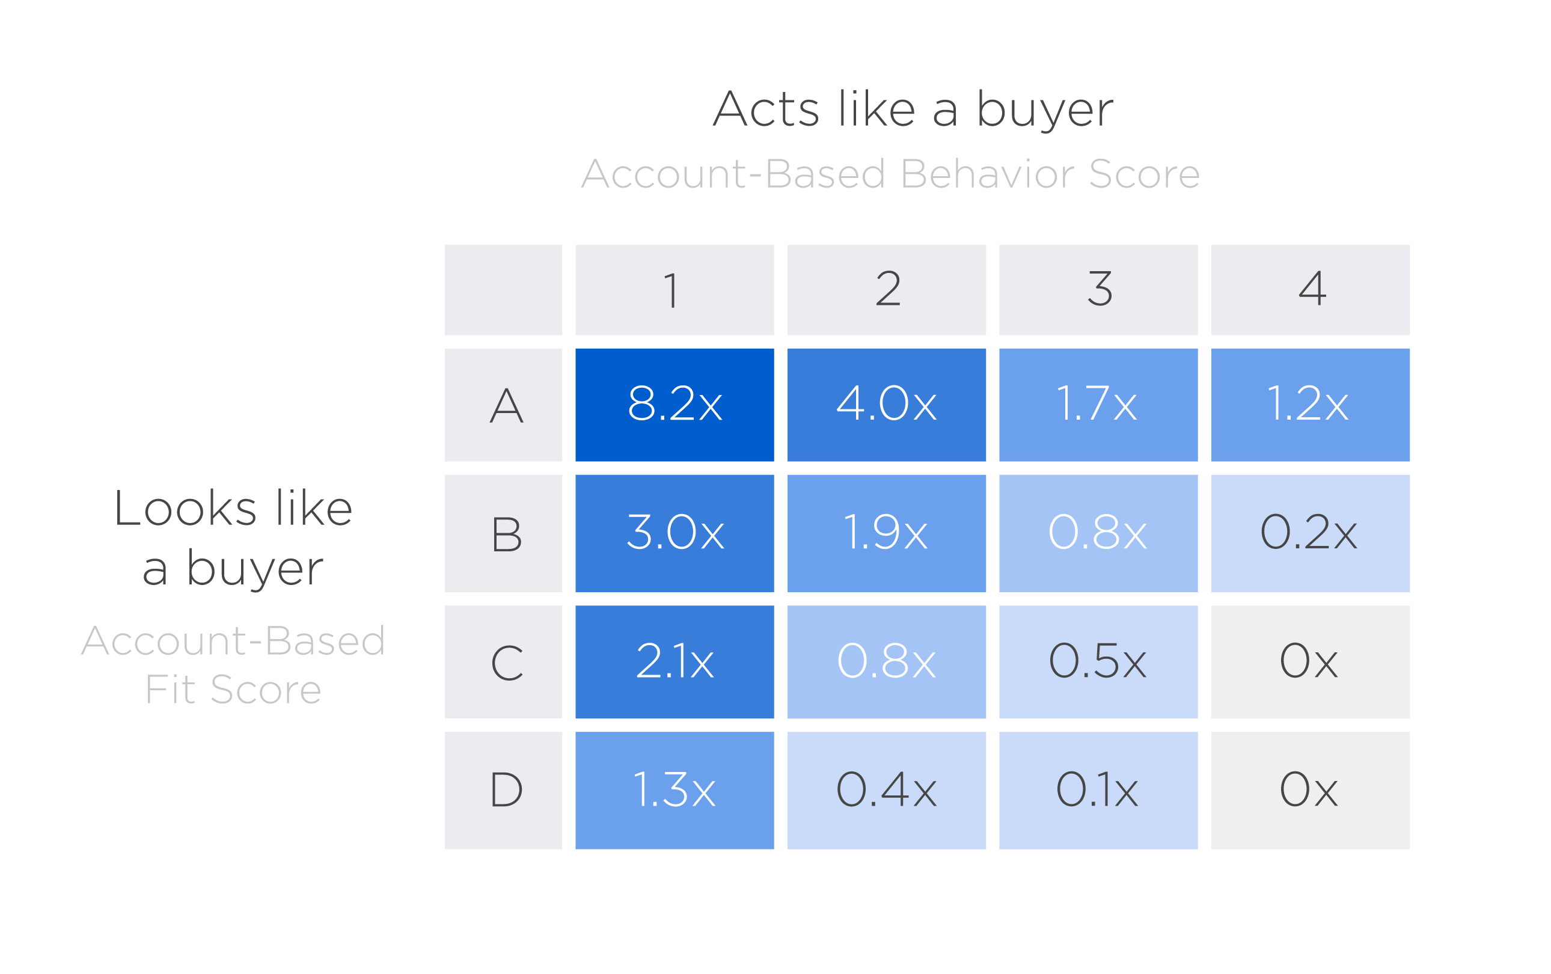This screenshot has width=1551, height=974.
Task: Select column header 4
Action: click(1310, 290)
